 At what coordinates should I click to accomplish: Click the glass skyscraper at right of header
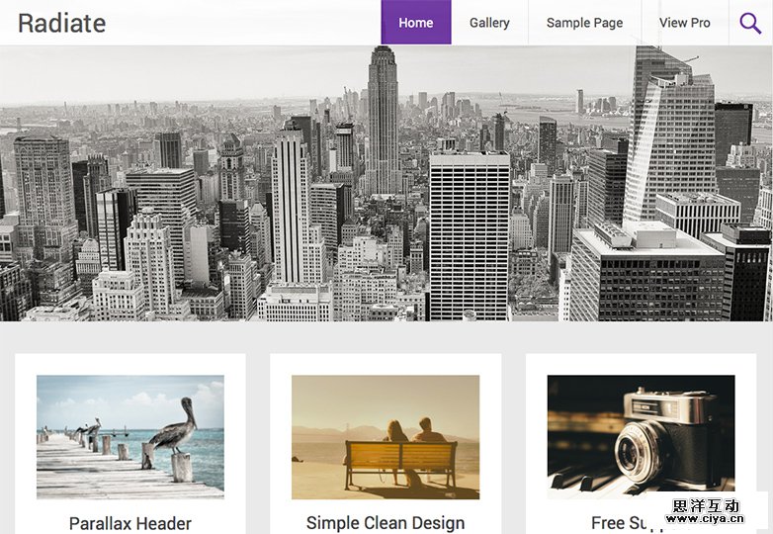[x=670, y=138]
